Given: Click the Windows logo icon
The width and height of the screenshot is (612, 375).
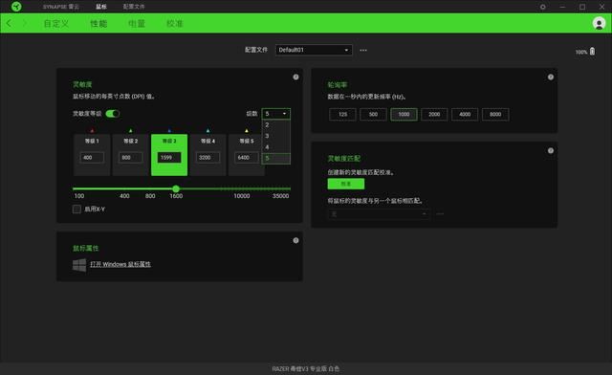Looking at the screenshot, I should (79, 264).
